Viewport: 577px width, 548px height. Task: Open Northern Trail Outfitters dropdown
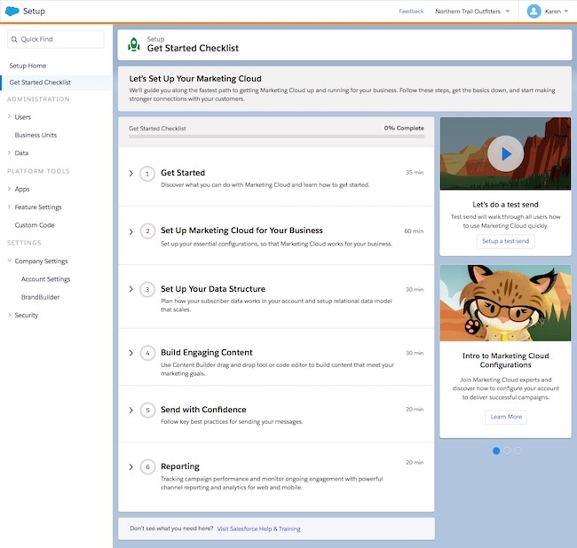pos(472,12)
